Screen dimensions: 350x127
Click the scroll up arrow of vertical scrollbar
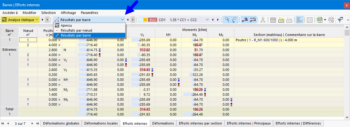point(347,27)
